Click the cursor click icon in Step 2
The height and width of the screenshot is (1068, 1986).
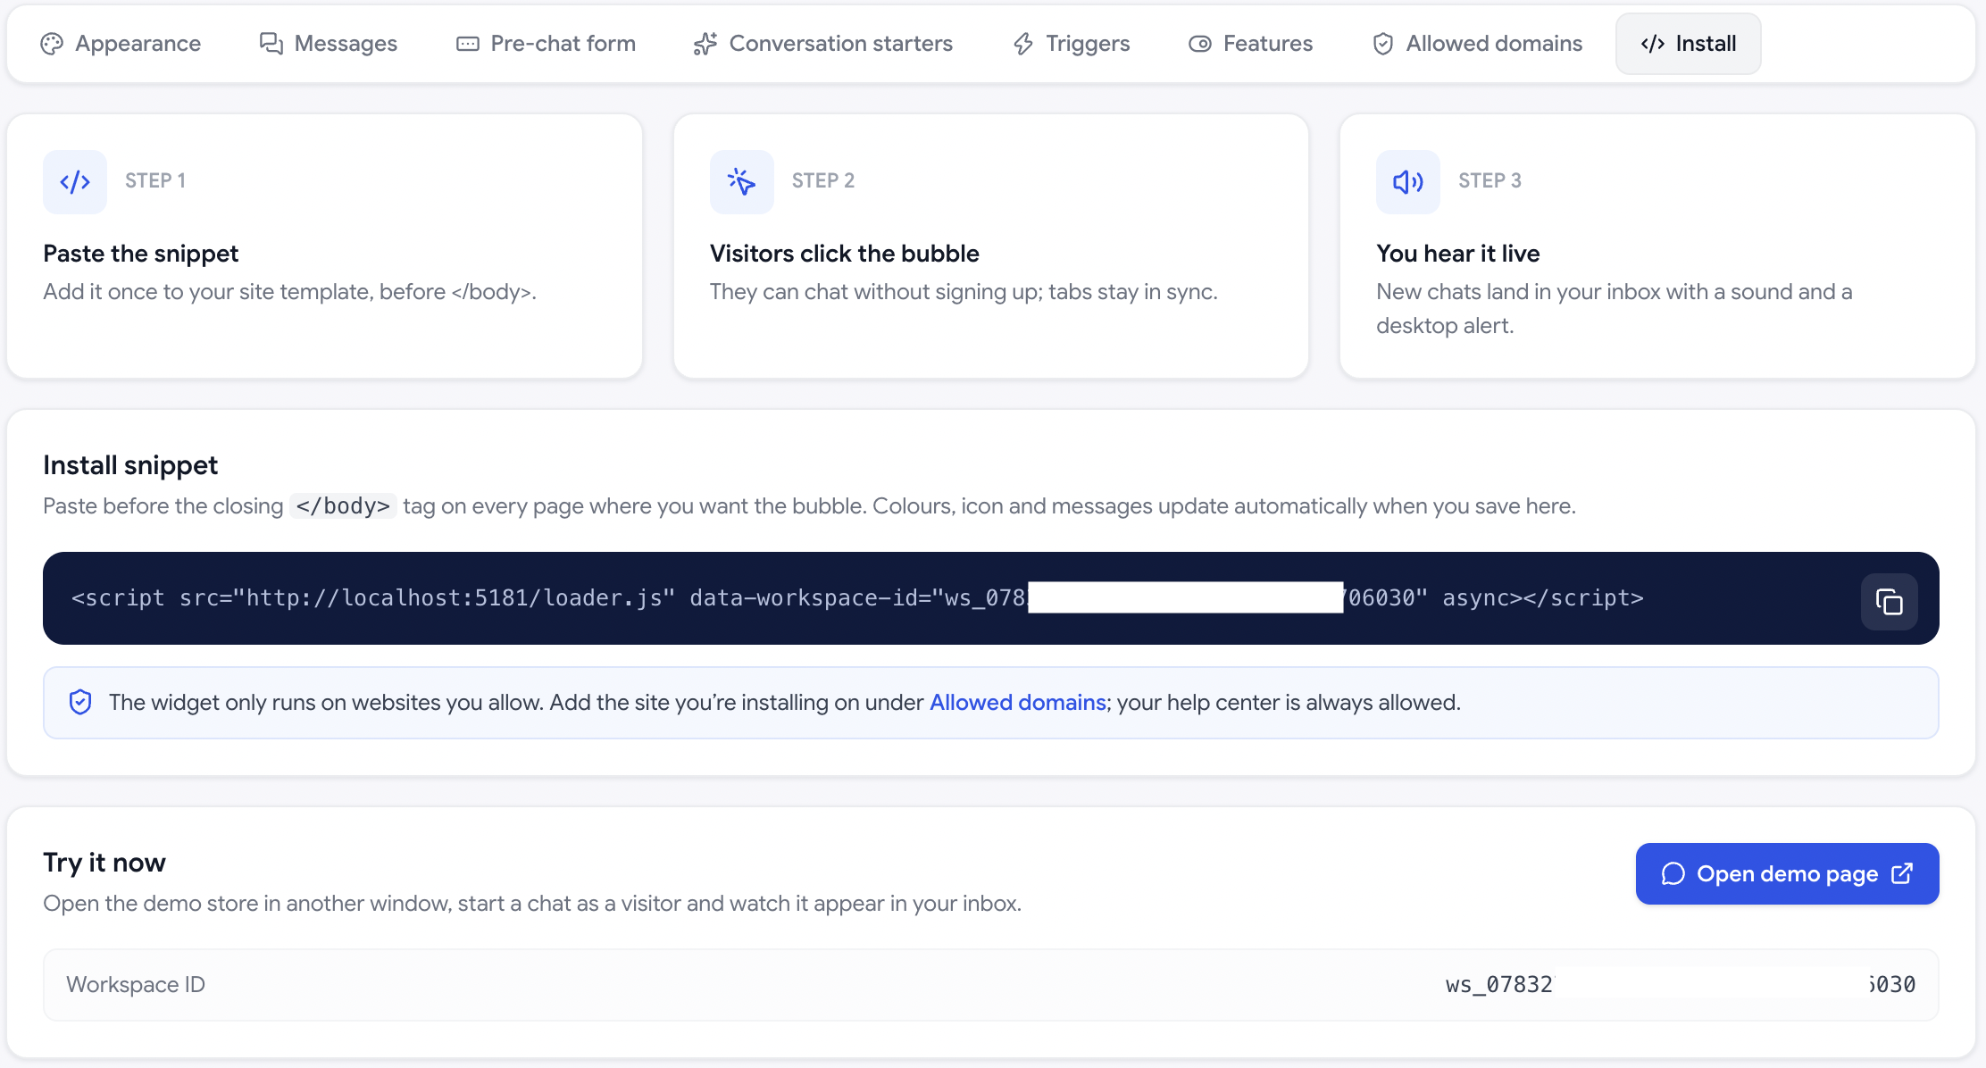click(x=741, y=182)
